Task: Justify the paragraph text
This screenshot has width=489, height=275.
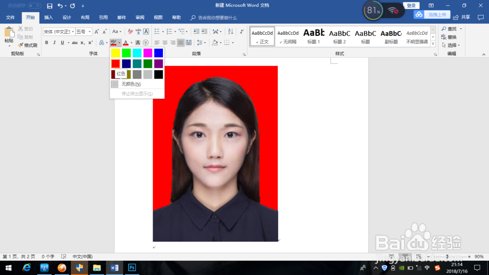Action: (x=180, y=43)
